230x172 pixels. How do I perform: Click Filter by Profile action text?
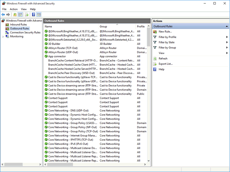[x=167, y=37]
